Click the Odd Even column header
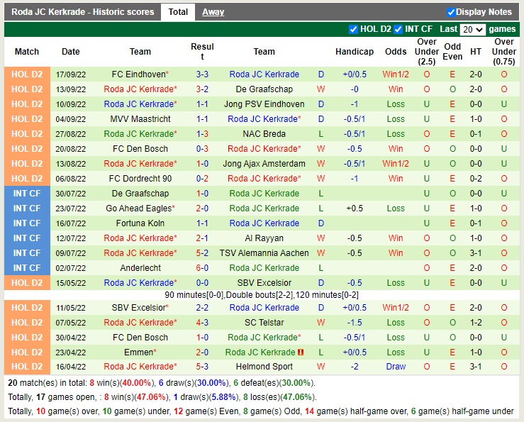Screen dimensions: 524x422 452,52
